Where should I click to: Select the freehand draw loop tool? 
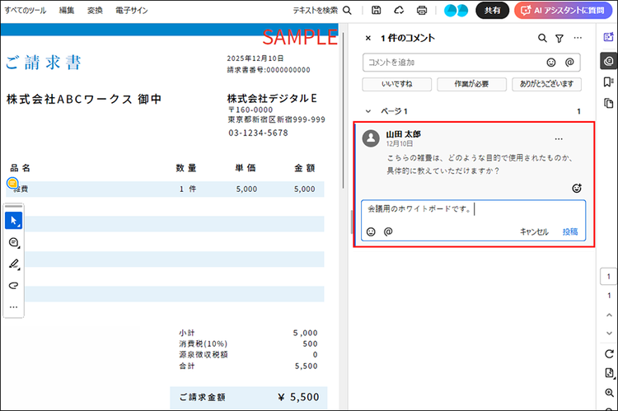pyautogui.click(x=13, y=285)
